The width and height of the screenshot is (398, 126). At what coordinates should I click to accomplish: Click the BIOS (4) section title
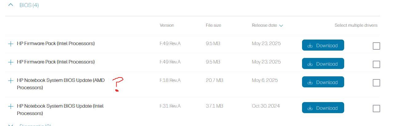coord(29,5)
